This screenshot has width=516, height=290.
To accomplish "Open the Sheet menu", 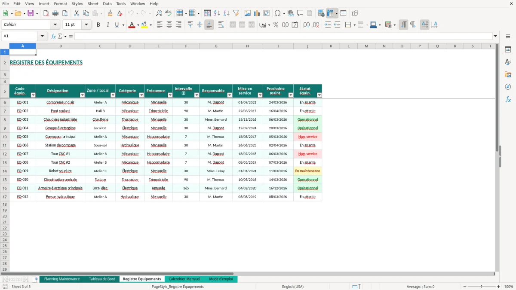I will click(93, 3).
